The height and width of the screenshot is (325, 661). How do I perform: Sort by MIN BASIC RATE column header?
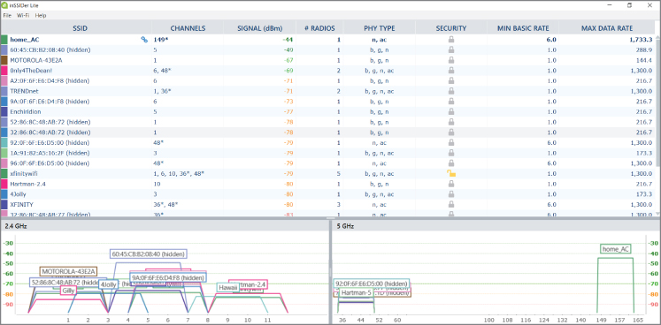(x=523, y=28)
